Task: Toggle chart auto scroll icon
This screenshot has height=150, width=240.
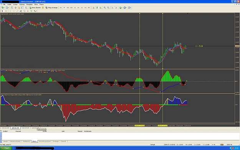Action: coord(113,8)
